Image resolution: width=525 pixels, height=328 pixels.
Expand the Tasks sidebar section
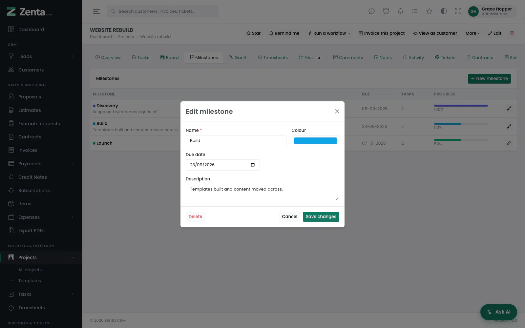[x=41, y=294]
